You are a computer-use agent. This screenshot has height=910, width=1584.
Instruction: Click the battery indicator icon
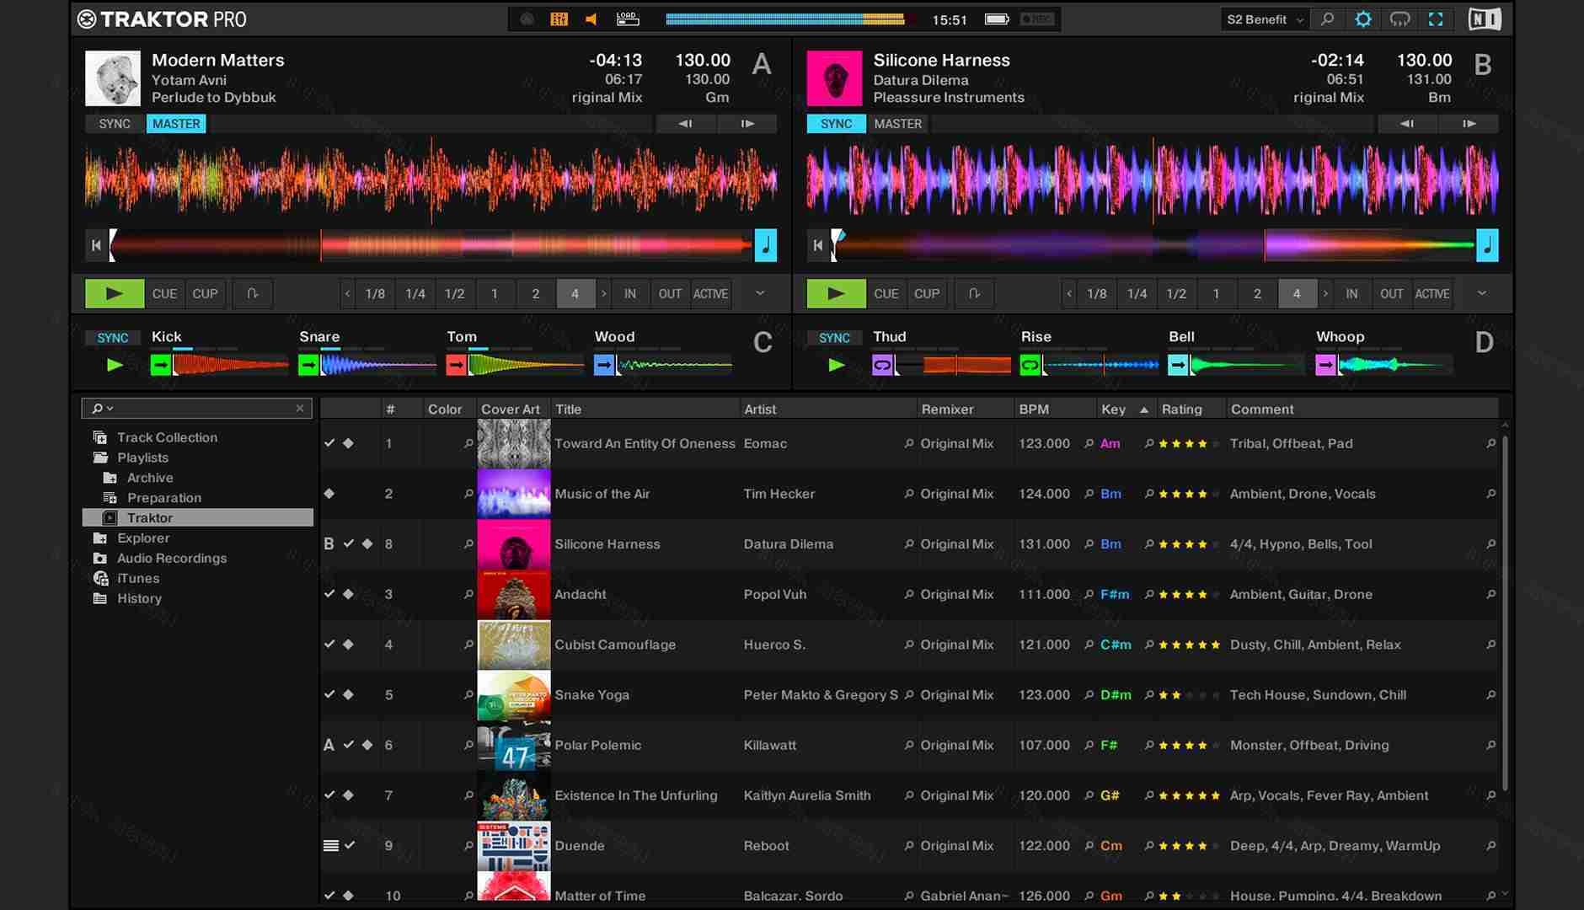coord(998,19)
